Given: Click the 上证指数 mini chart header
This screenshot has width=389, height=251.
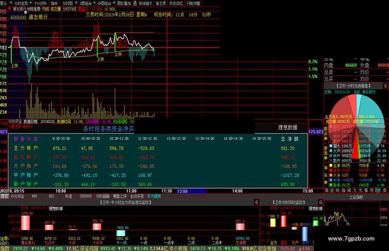Looking at the screenshot, I should tap(356, 197).
